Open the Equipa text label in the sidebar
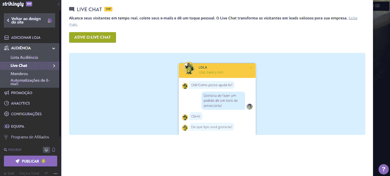This screenshot has height=176, width=390. click(18, 126)
